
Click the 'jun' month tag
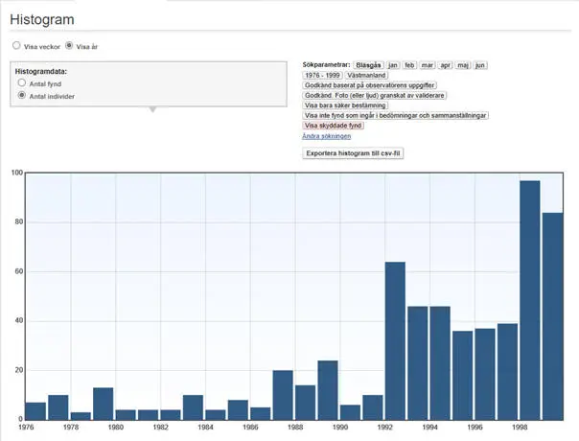(480, 64)
